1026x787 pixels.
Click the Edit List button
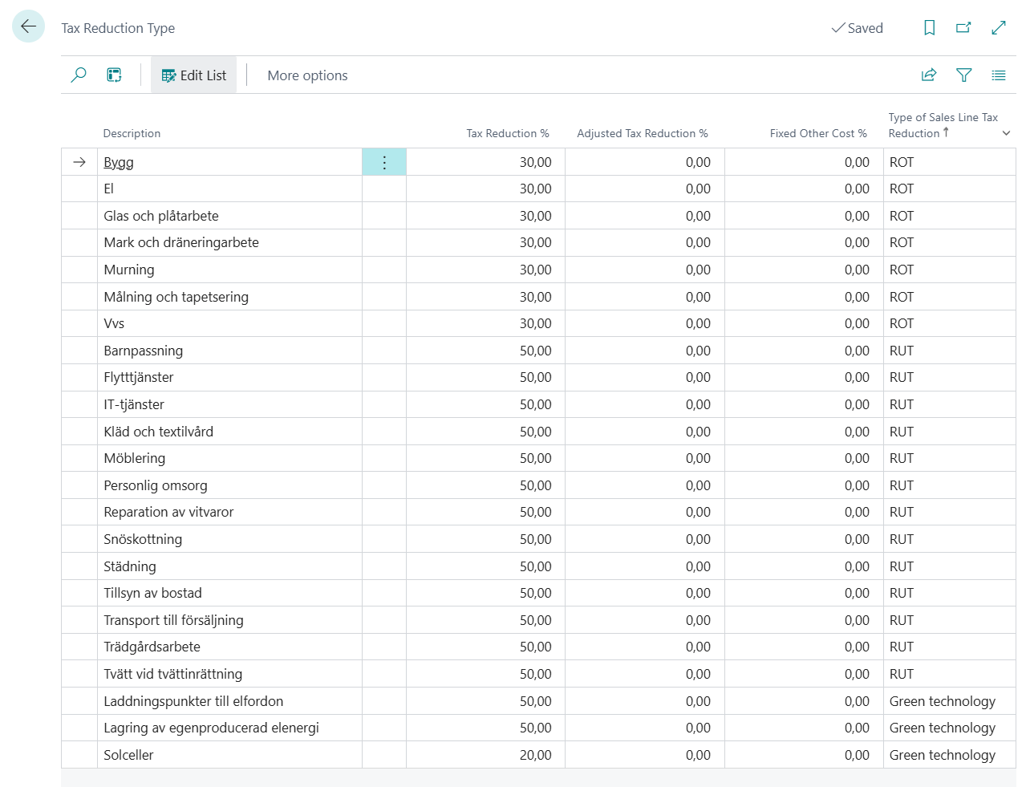point(194,75)
